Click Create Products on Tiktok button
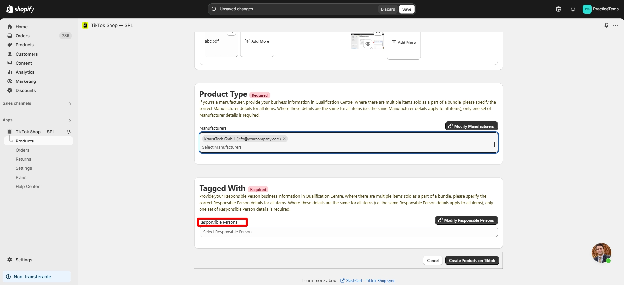The height and width of the screenshot is (285, 624). pyautogui.click(x=472, y=260)
